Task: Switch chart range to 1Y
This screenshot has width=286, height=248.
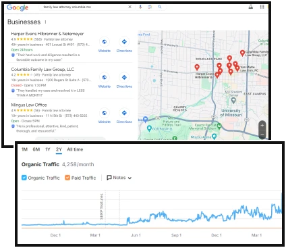Action: (48, 149)
